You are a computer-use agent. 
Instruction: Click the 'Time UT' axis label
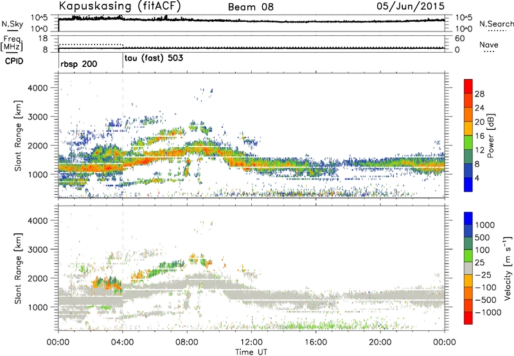click(x=251, y=352)
